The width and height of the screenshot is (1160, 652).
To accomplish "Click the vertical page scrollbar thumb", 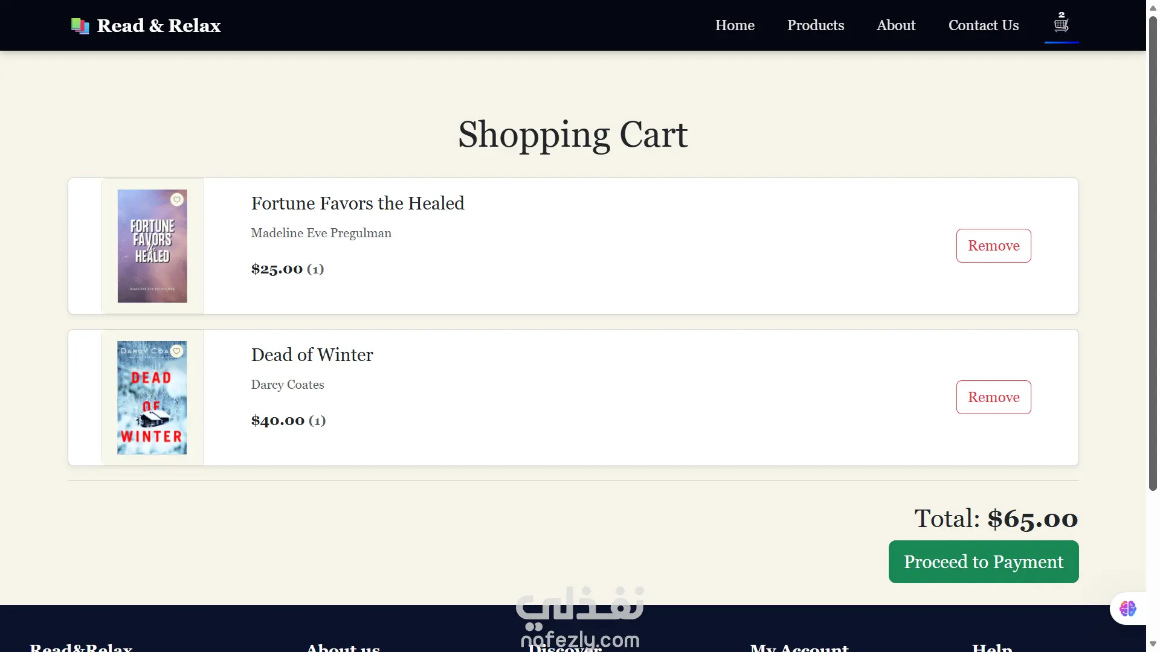I will (1153, 254).
